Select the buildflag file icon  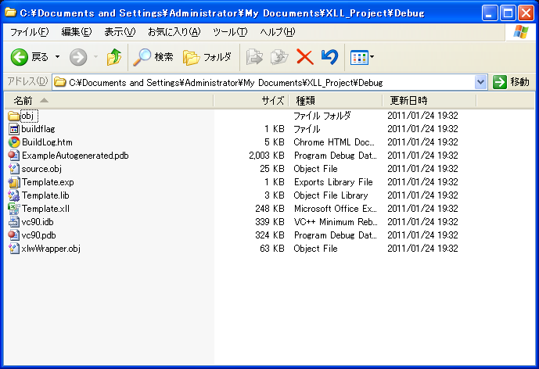pos(14,129)
